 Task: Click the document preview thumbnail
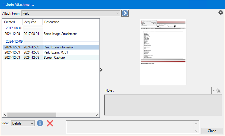(x=163, y=52)
